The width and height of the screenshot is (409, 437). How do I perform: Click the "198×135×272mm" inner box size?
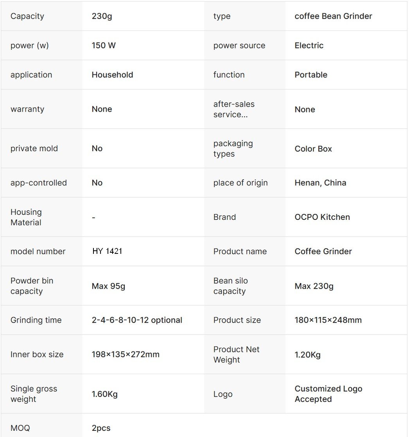point(126,355)
